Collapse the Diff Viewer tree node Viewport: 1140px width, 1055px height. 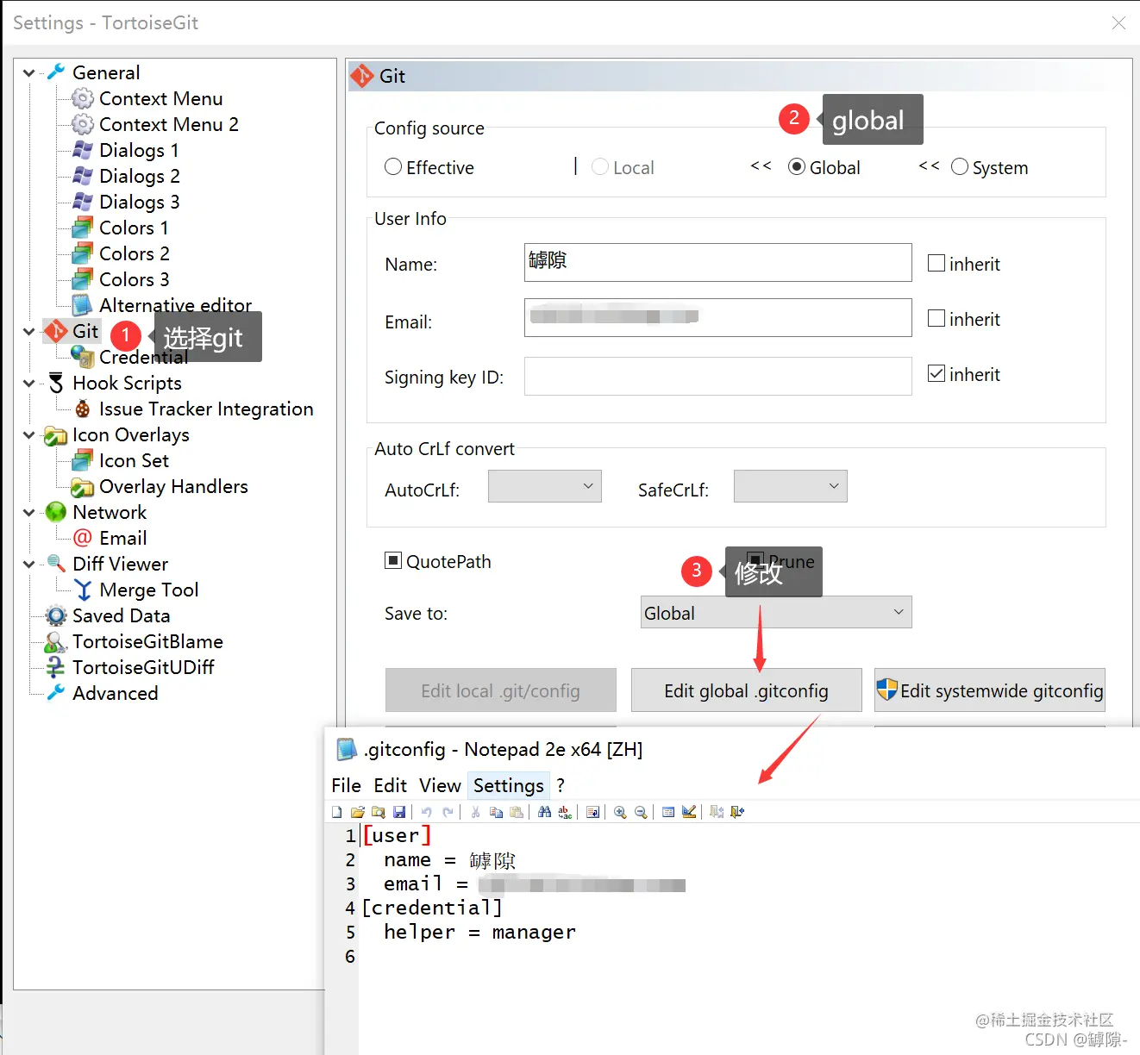tap(28, 565)
